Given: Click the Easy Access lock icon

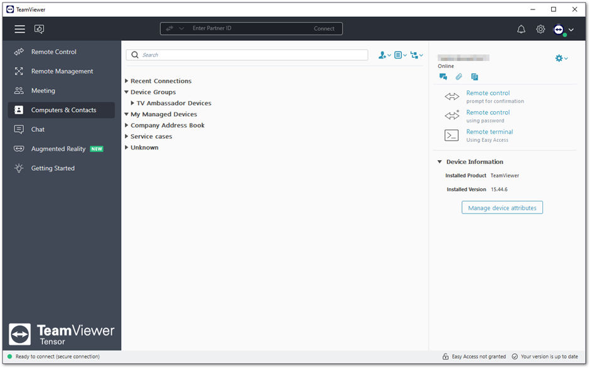Looking at the screenshot, I should tap(446, 356).
